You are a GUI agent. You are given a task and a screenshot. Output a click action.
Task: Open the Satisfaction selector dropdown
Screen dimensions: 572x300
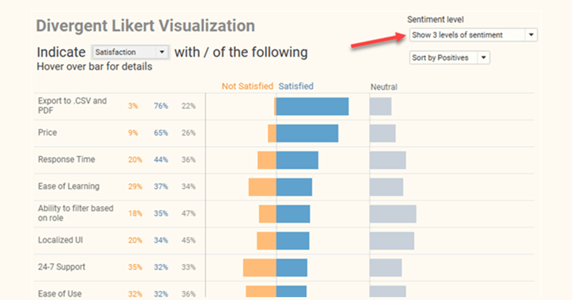130,52
